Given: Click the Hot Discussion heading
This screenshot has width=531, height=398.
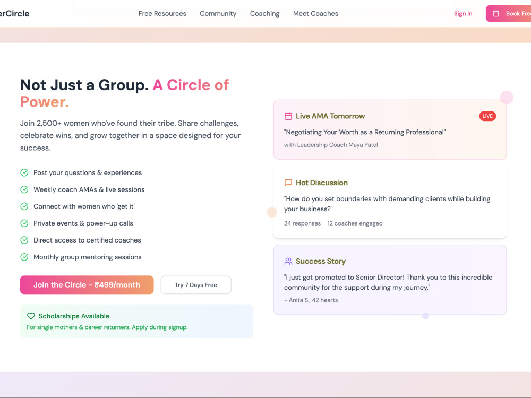Looking at the screenshot, I should pos(322,183).
